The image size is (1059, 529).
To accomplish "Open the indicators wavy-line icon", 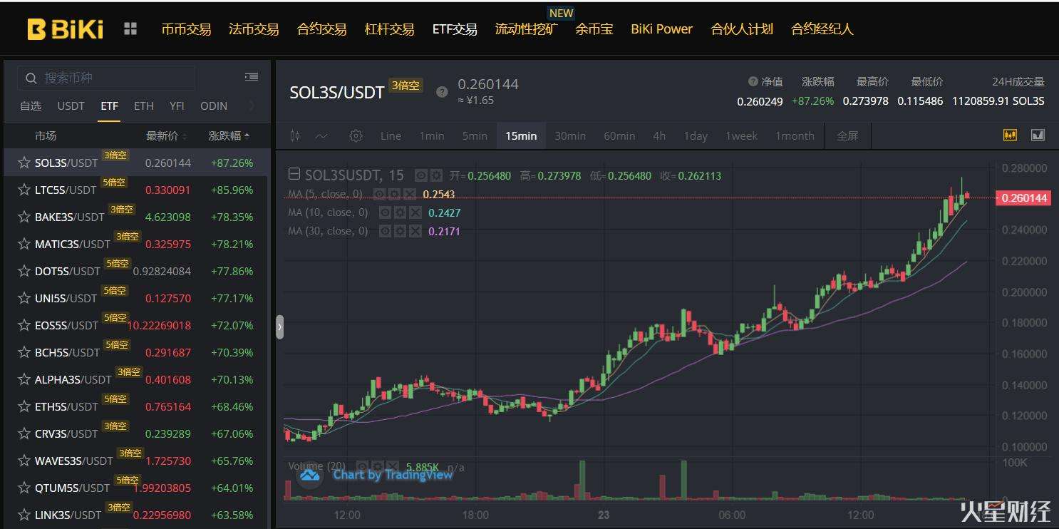I will [321, 135].
